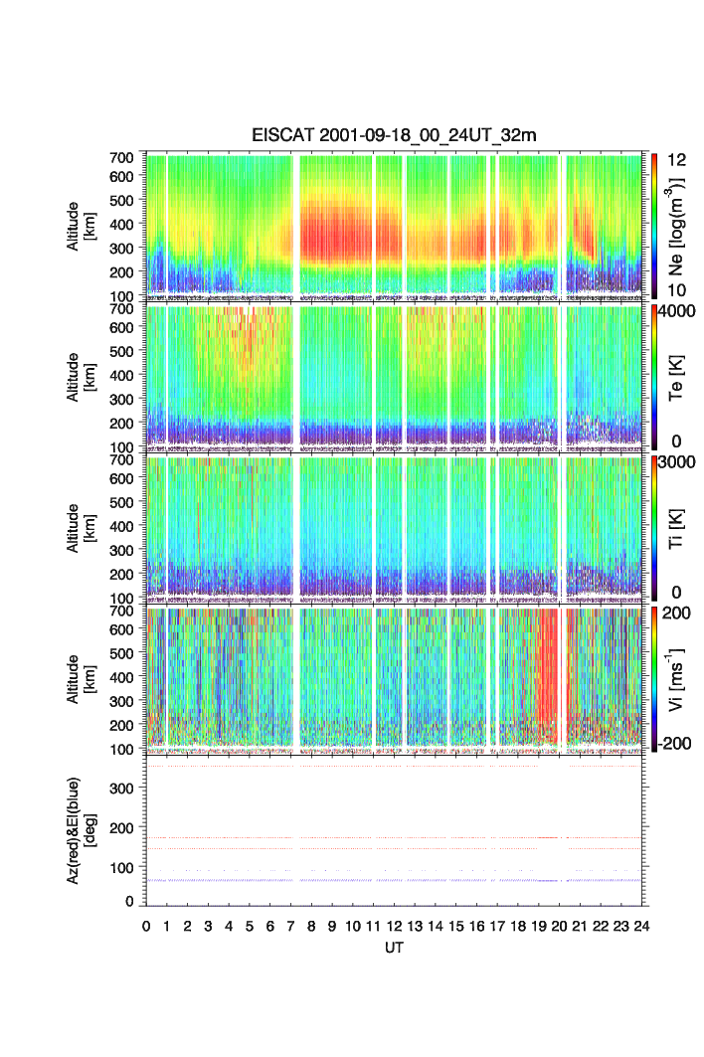Click the 24 tick on the UT axis
This screenshot has width=704, height=1057.
point(640,926)
